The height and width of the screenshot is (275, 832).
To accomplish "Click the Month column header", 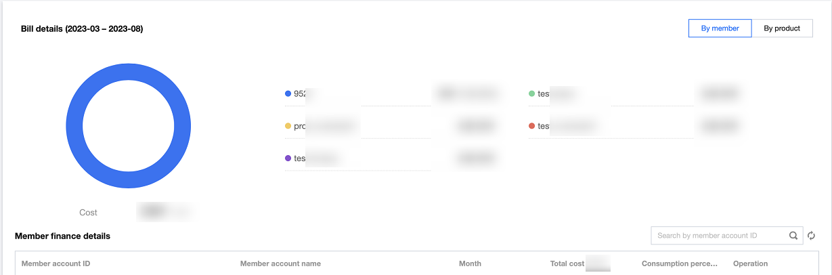I will click(x=470, y=263).
